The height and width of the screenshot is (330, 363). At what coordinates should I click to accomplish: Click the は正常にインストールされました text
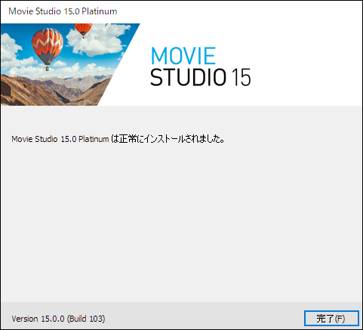pyautogui.click(x=168, y=139)
